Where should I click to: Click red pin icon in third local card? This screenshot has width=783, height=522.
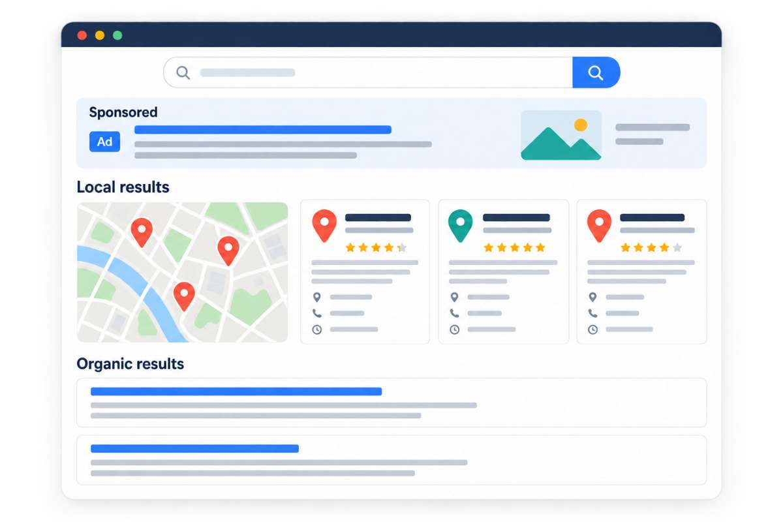600,225
